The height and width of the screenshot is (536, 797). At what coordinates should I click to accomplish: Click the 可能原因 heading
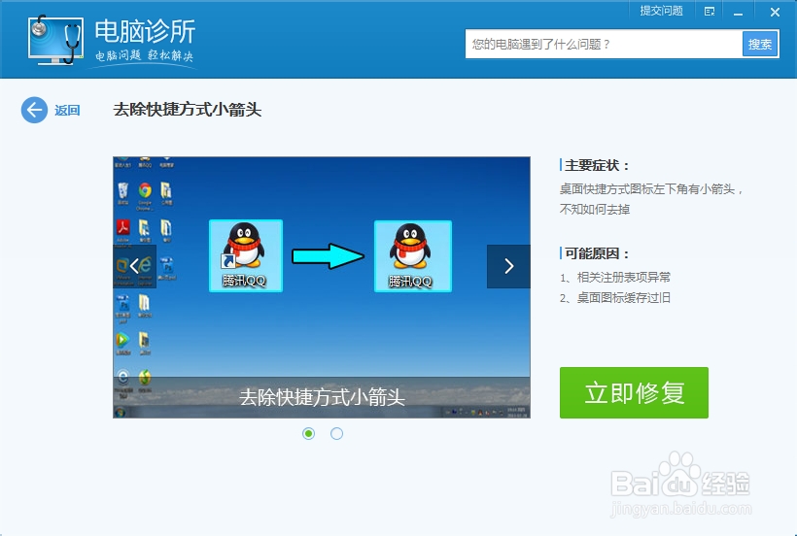[597, 253]
